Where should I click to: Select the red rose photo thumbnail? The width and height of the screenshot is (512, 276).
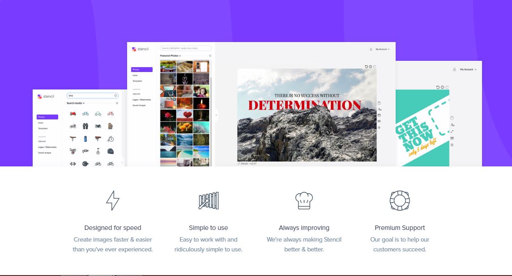168,115
